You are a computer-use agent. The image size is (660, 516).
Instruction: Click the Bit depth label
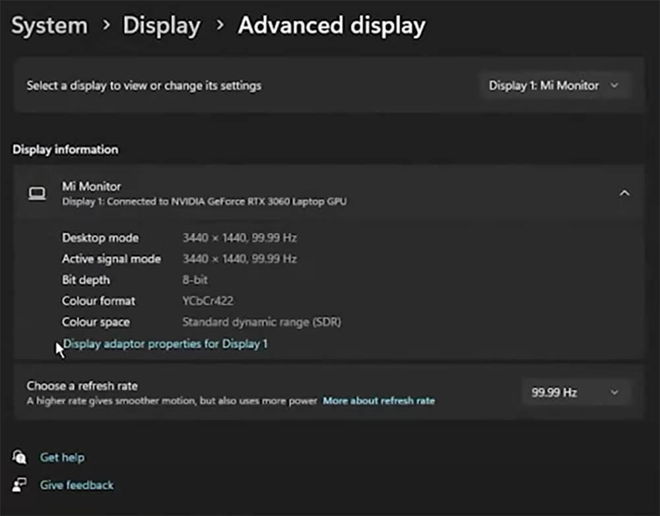click(x=86, y=280)
